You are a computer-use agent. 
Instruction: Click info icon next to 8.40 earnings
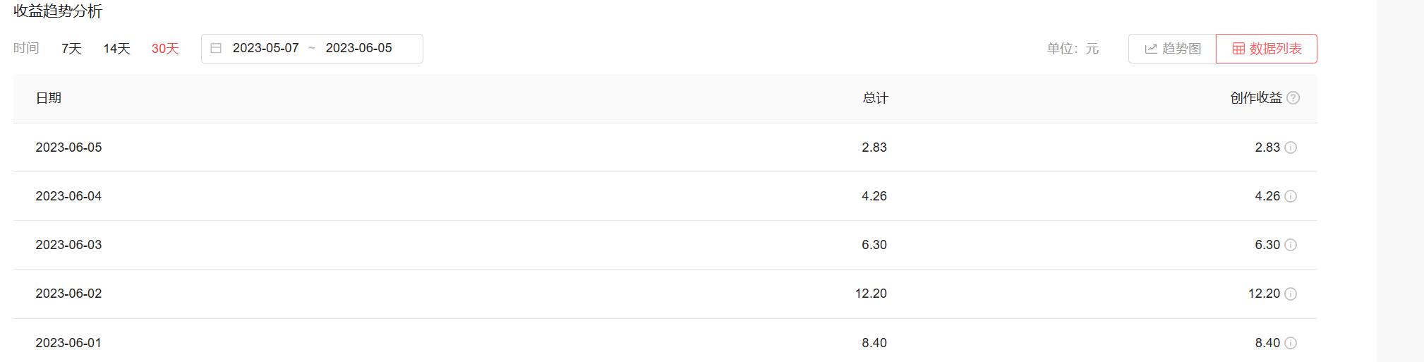pyautogui.click(x=1291, y=343)
